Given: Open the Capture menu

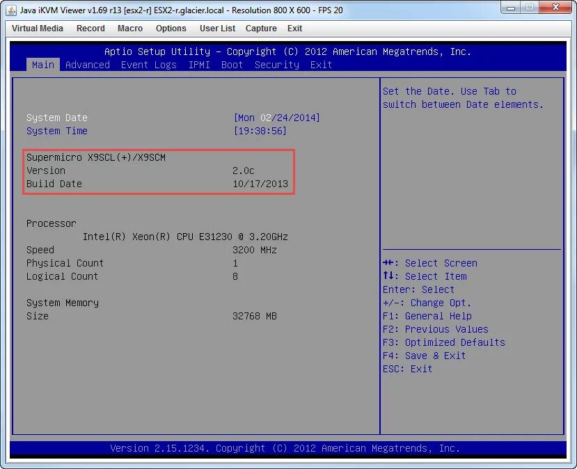Looking at the screenshot, I should pyautogui.click(x=261, y=29).
